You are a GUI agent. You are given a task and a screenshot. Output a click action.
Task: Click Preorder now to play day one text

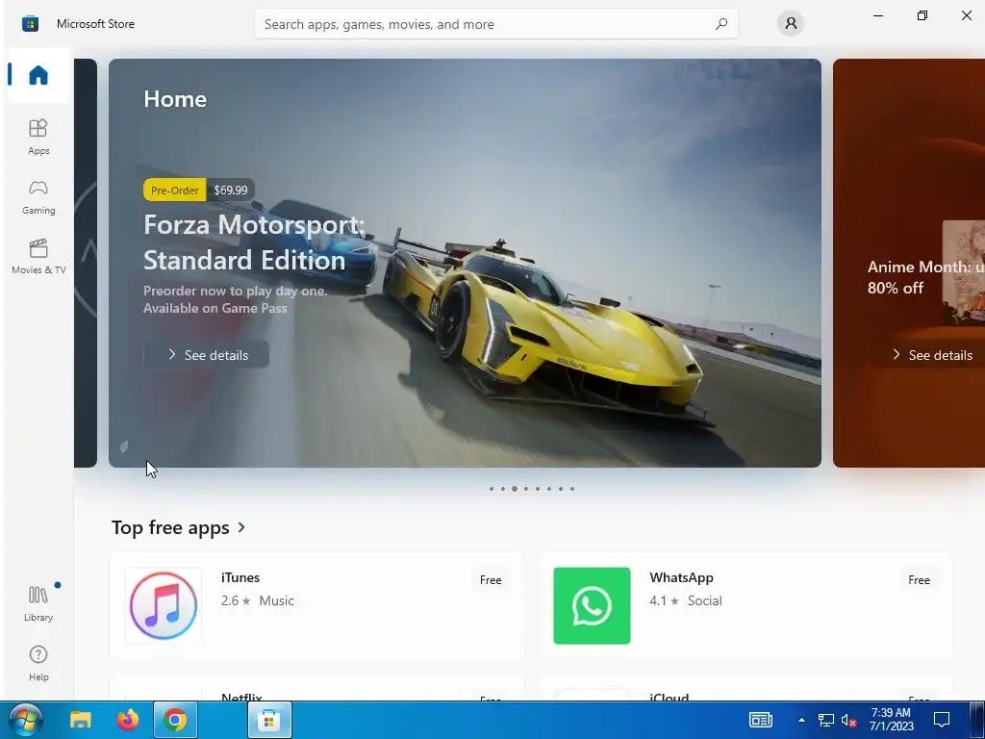point(235,291)
